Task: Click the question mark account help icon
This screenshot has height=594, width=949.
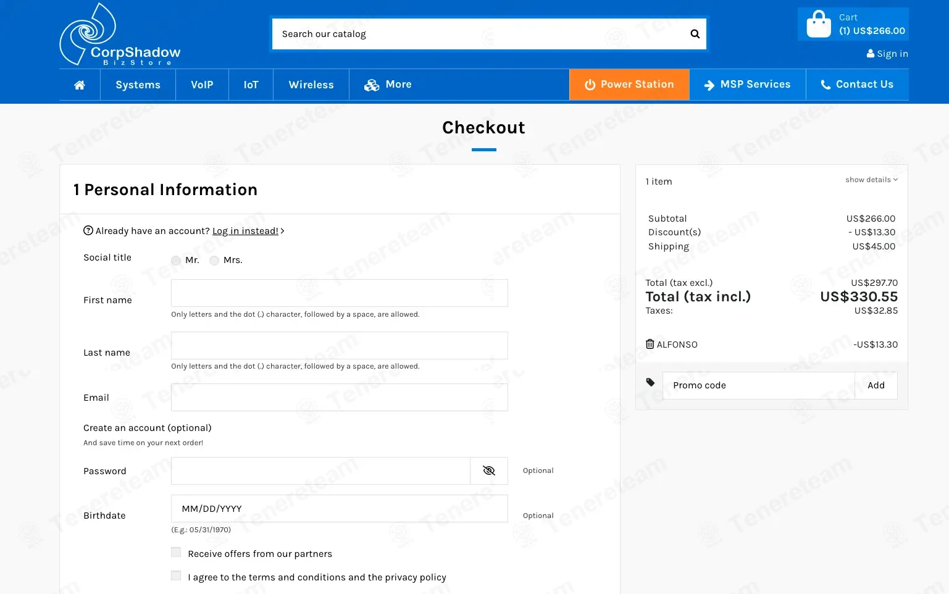Action: pyautogui.click(x=88, y=230)
